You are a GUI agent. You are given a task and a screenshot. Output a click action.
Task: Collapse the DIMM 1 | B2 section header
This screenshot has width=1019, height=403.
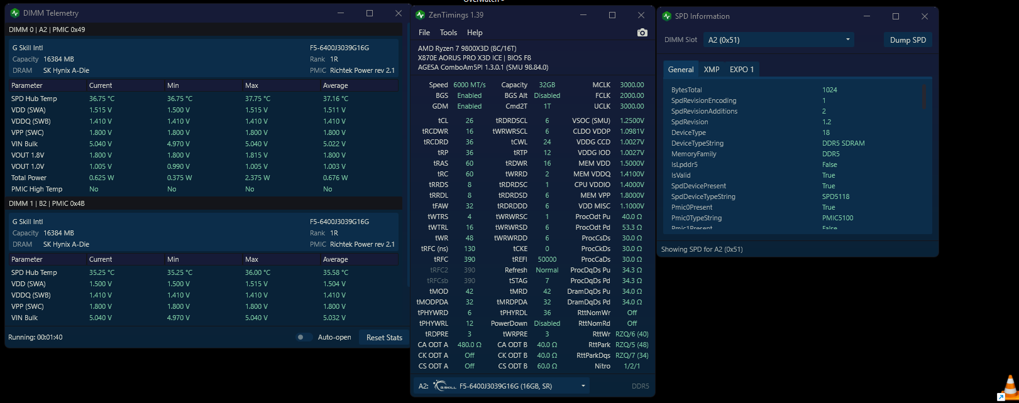pyautogui.click(x=204, y=203)
